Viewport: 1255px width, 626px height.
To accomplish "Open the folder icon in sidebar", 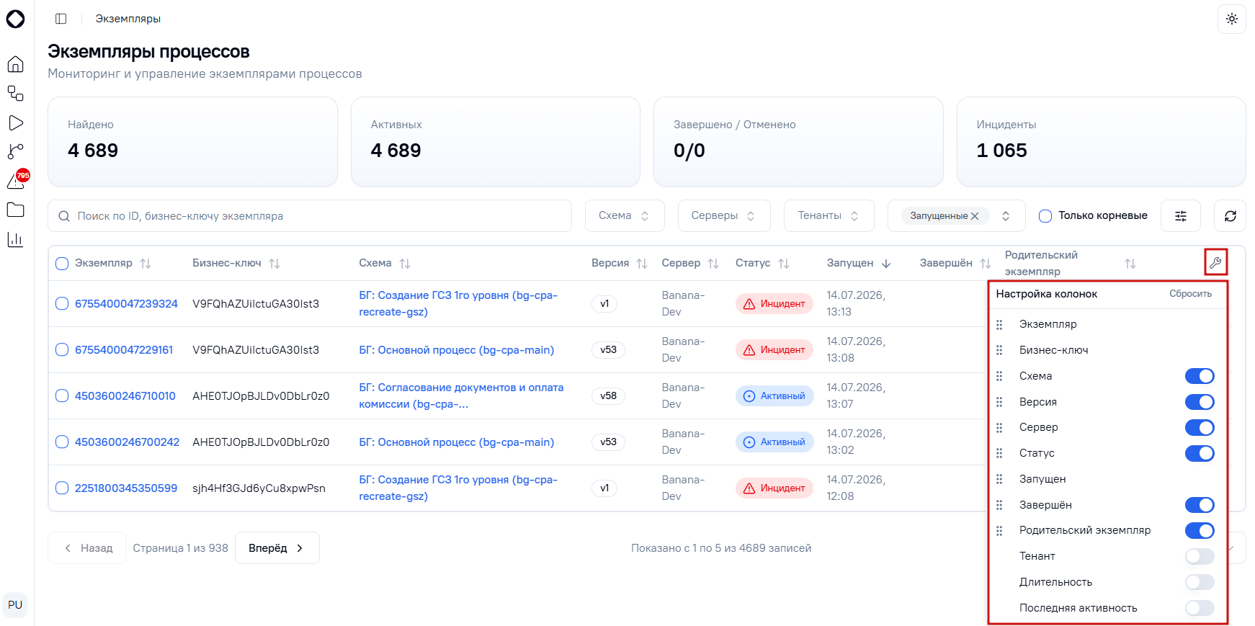I will coord(16,210).
